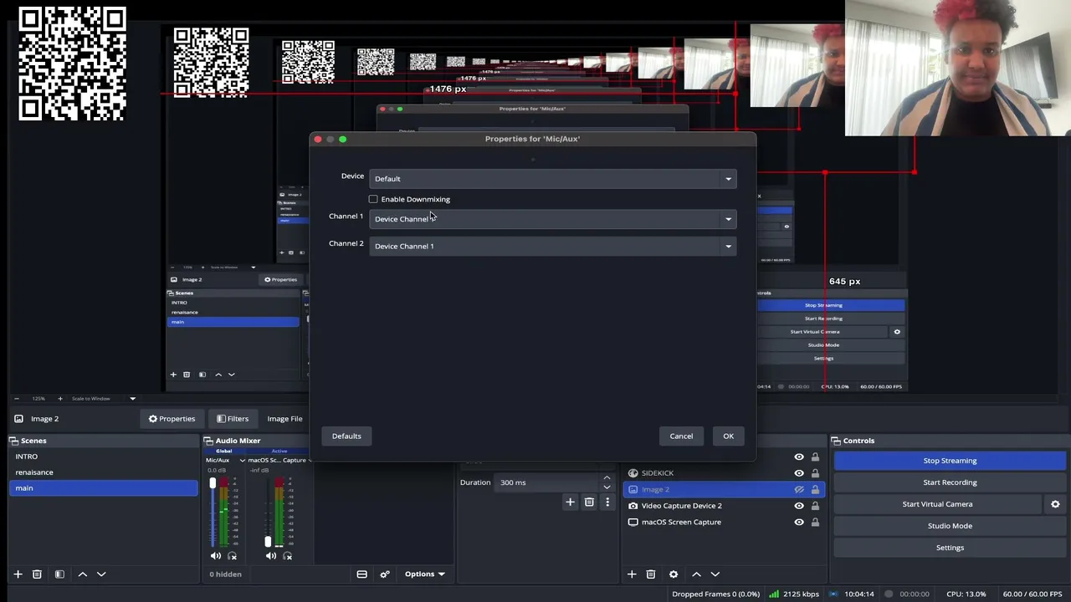The image size is (1071, 602).
Task: Open Properties from the source toolbar
Action: [172, 419]
